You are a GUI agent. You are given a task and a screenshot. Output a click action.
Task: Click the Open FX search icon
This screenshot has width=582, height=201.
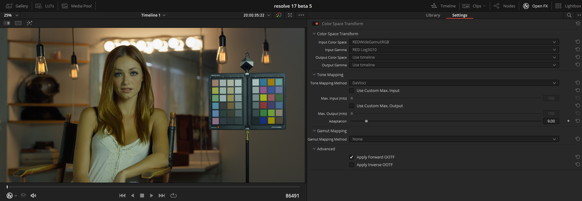(569, 15)
